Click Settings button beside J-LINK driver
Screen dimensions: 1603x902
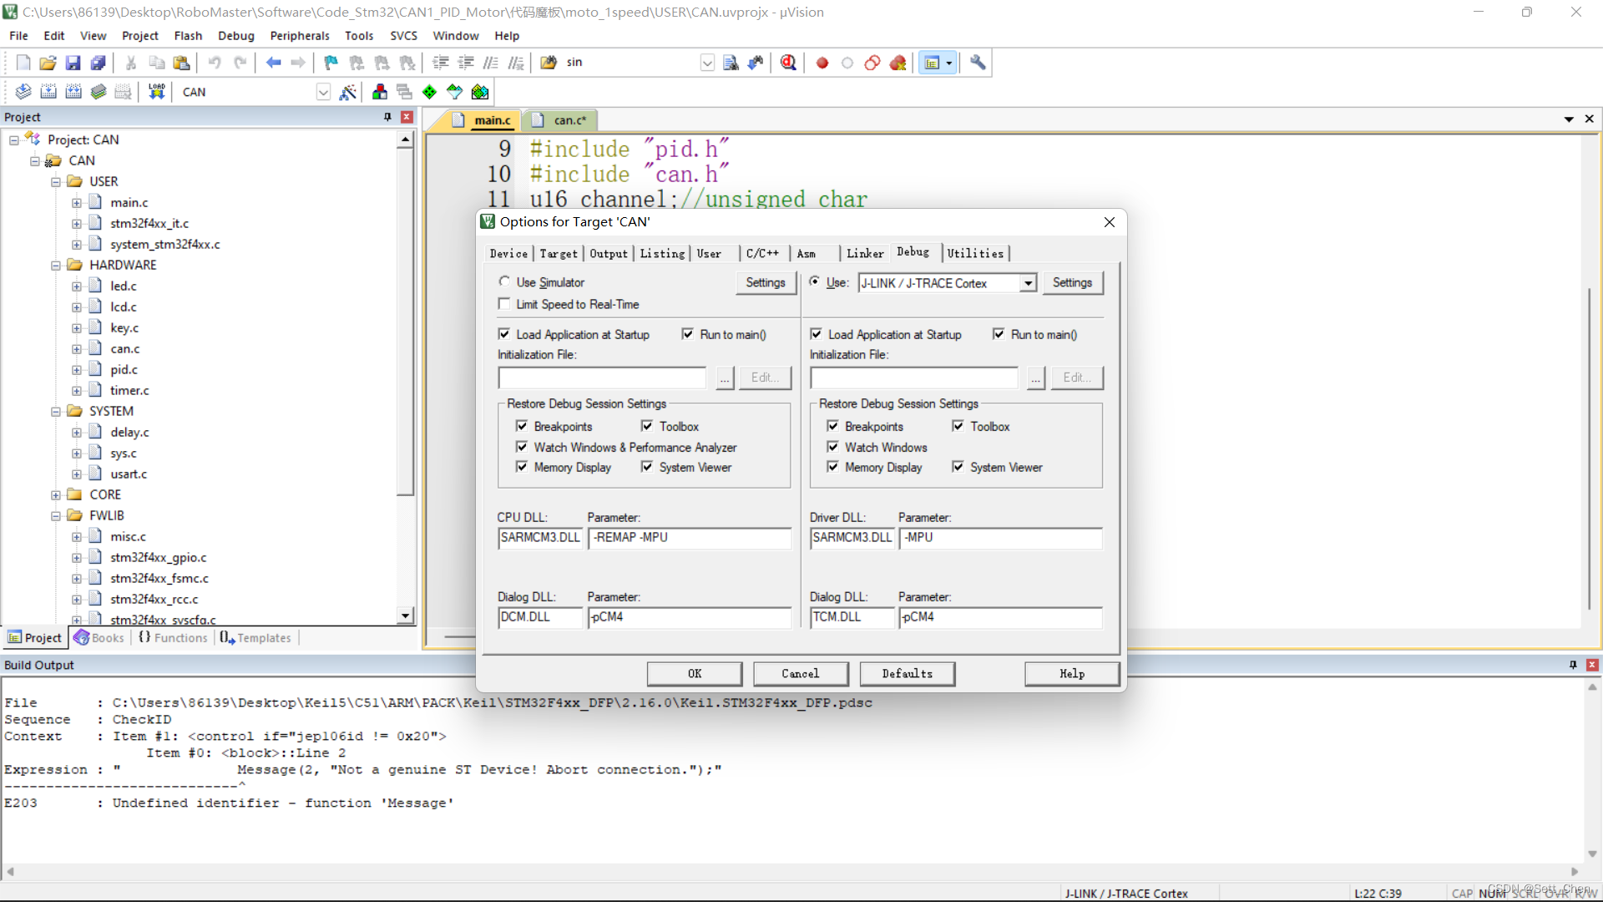coord(1072,283)
